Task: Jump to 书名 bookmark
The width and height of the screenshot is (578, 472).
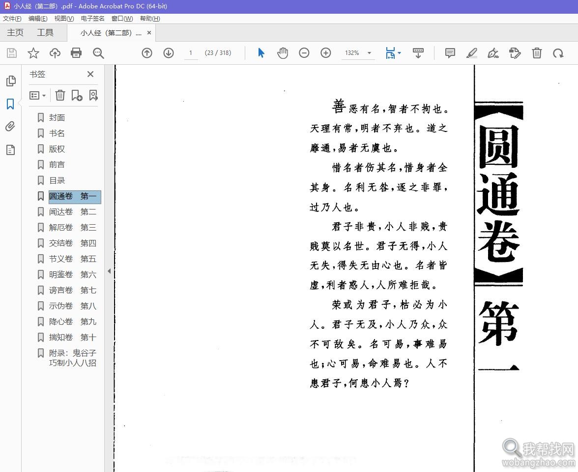Action: coord(57,133)
